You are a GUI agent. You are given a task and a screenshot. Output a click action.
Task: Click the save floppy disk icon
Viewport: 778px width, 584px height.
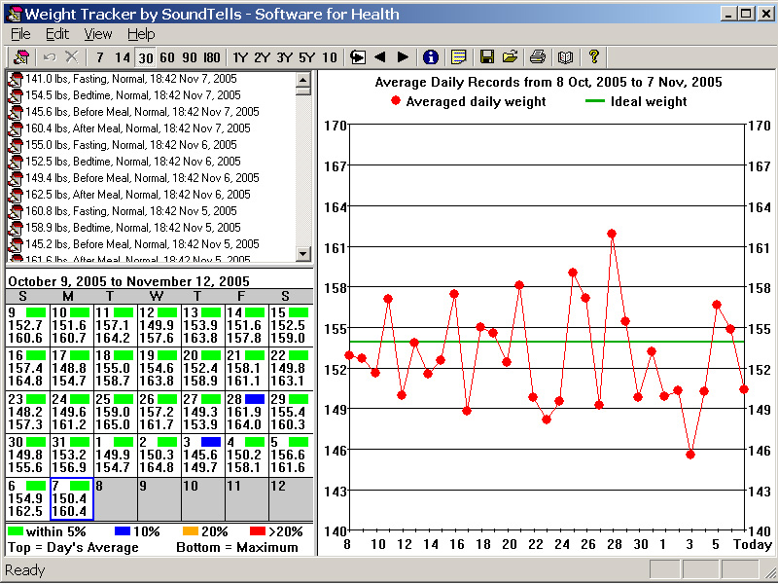487,57
